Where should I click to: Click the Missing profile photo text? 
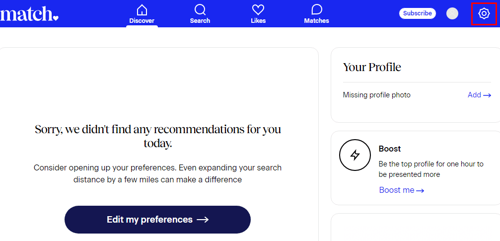376,95
